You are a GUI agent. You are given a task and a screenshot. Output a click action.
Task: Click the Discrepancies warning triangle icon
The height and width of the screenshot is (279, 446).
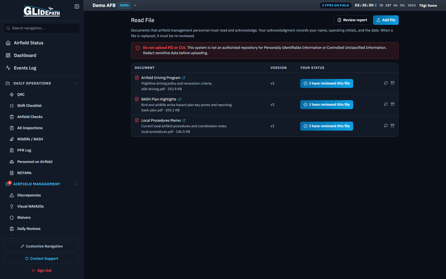point(12,195)
